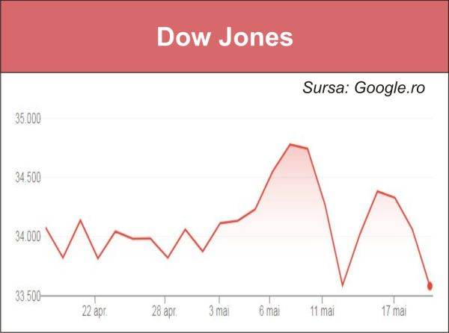
Task: Click the red endpoint dot on the chart line
Action: pyautogui.click(x=430, y=286)
